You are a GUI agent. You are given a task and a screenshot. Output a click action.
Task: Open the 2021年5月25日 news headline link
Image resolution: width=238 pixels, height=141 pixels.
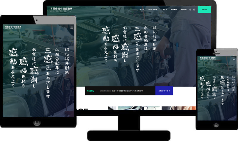[x=121, y=91]
